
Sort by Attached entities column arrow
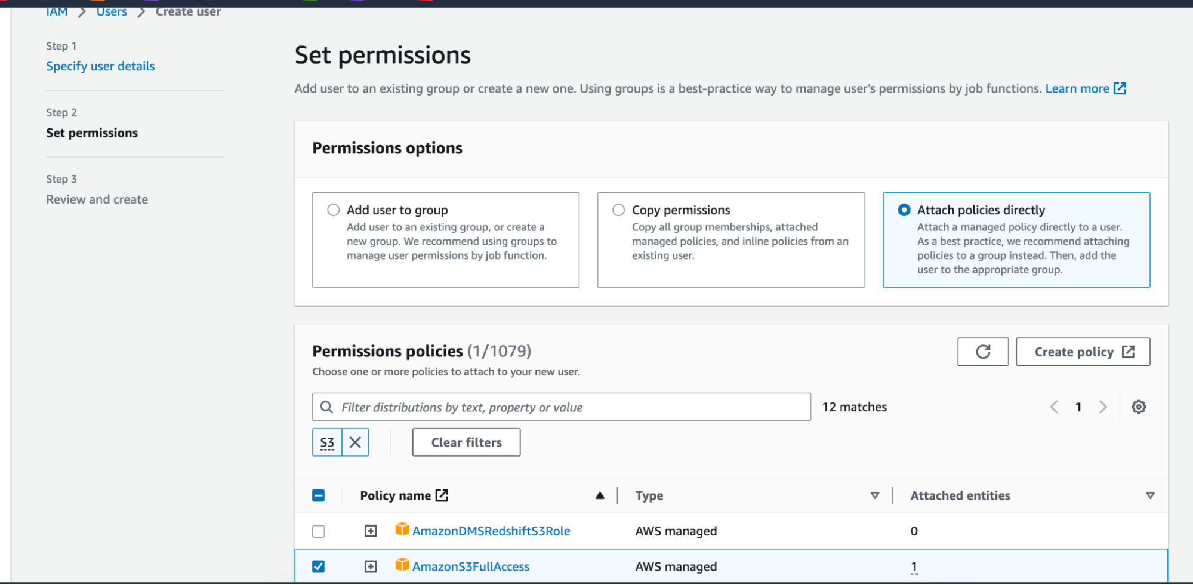pos(1150,495)
